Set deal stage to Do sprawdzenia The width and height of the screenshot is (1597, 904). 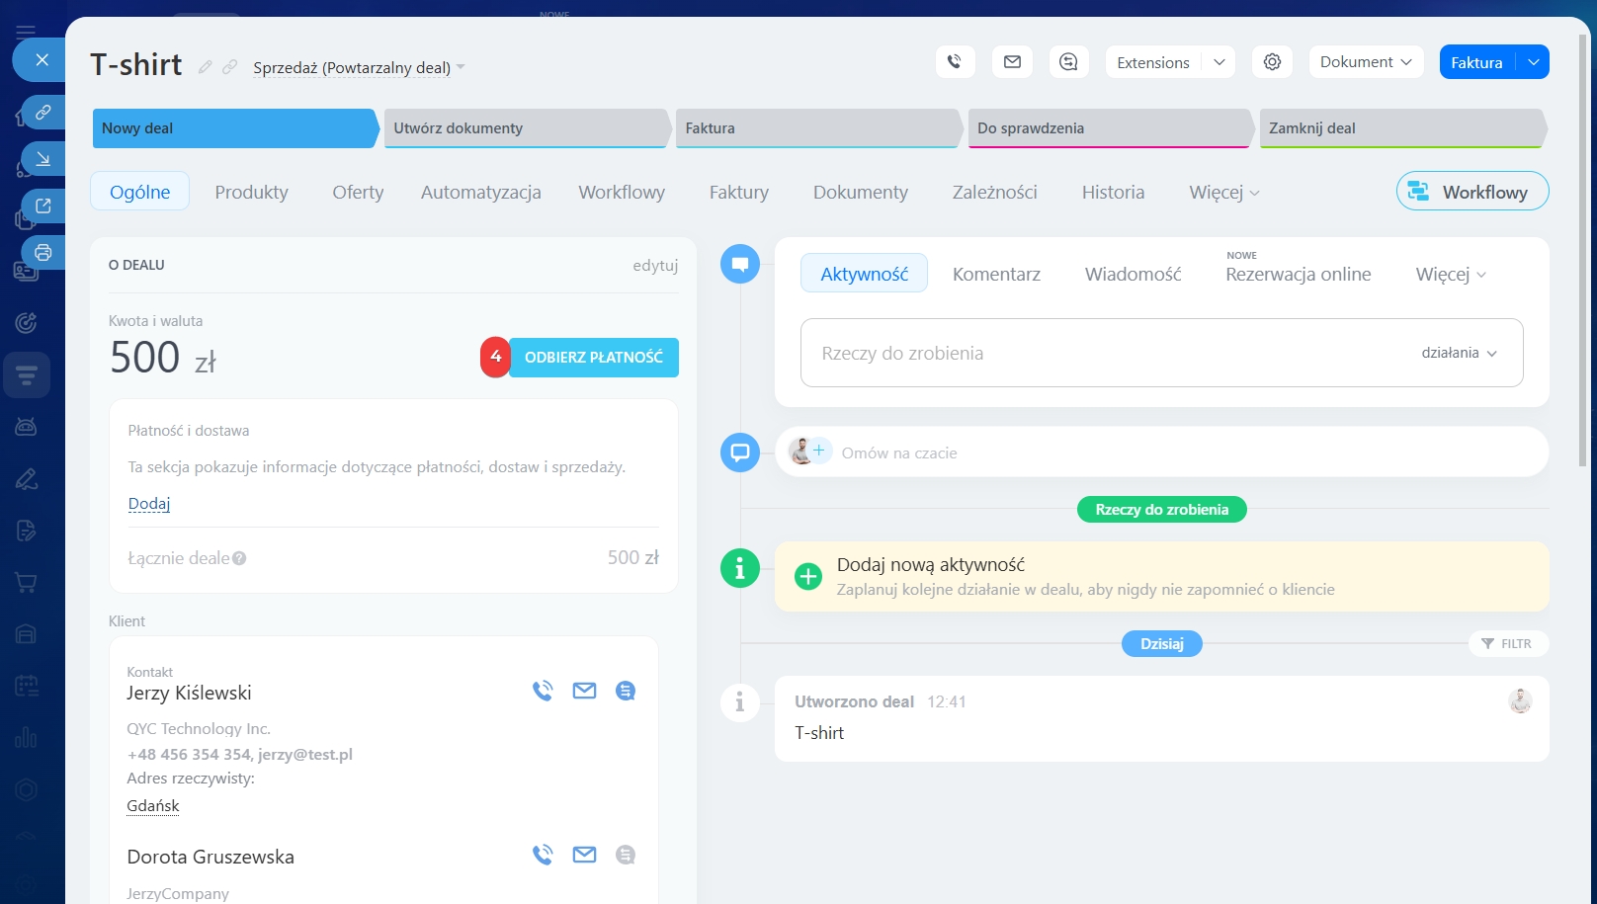point(1109,128)
